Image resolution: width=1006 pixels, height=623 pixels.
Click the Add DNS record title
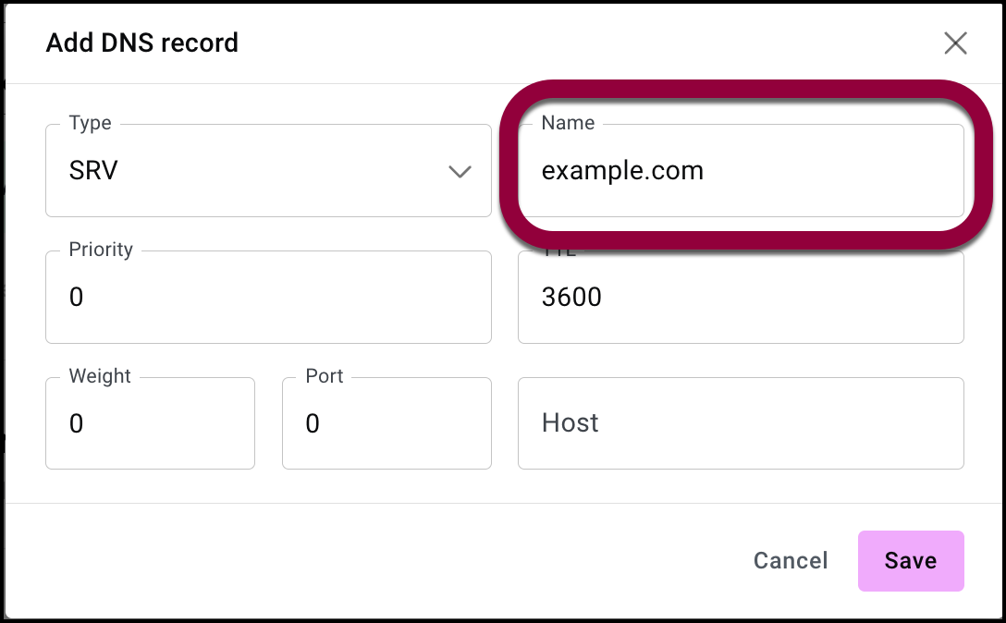(142, 43)
